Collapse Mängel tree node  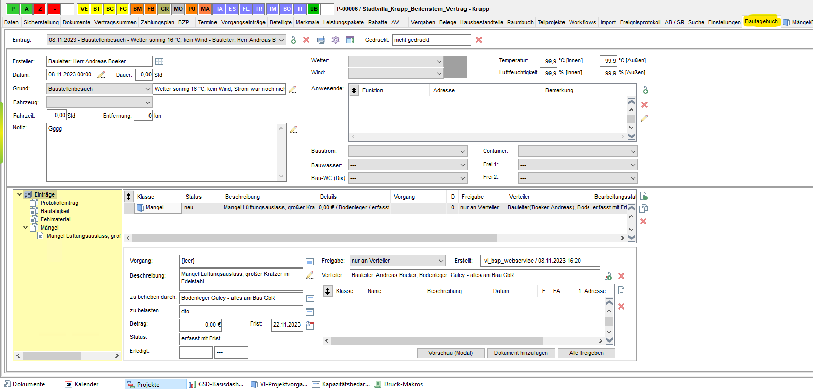click(25, 227)
